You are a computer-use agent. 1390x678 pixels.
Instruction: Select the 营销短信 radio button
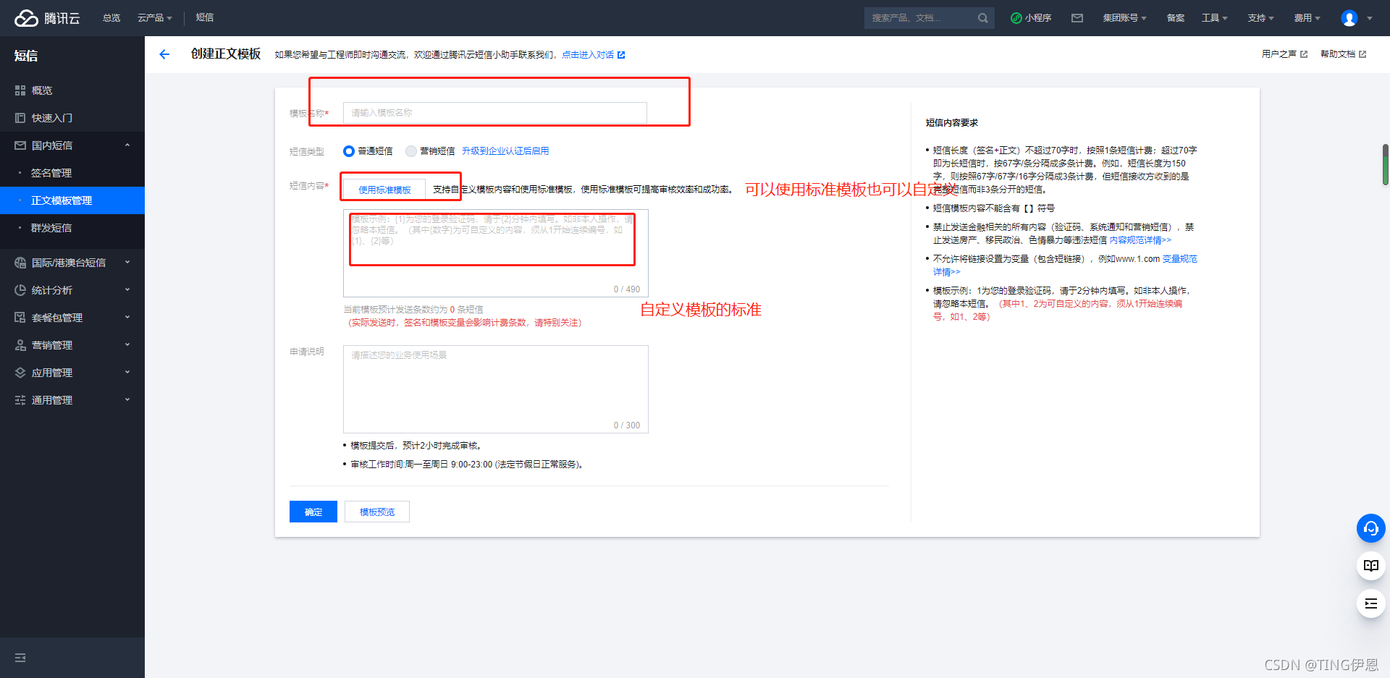411,151
